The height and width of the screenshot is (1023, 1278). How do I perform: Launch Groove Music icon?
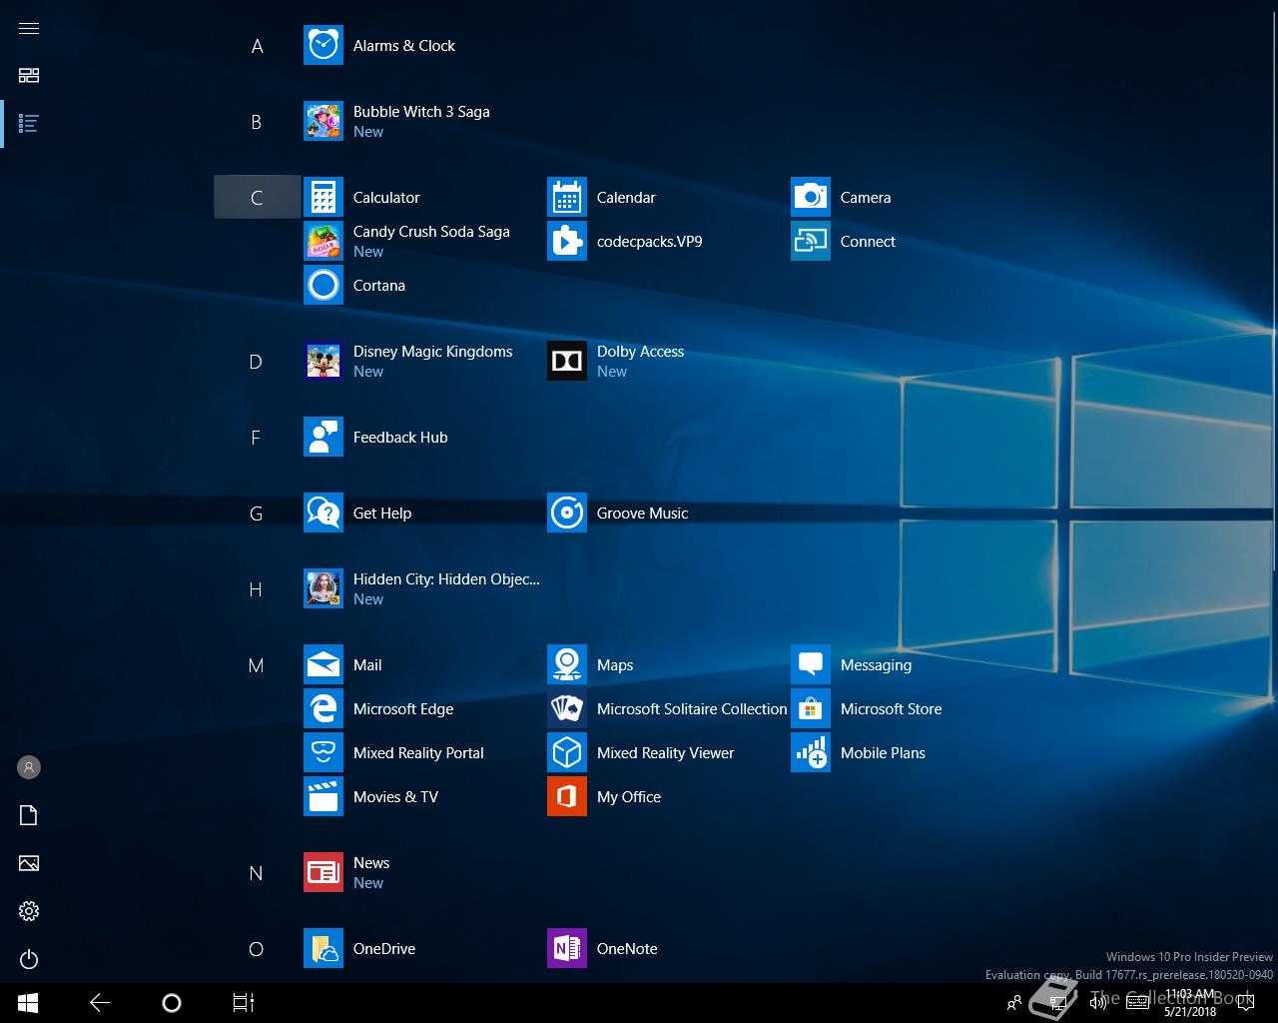point(567,513)
